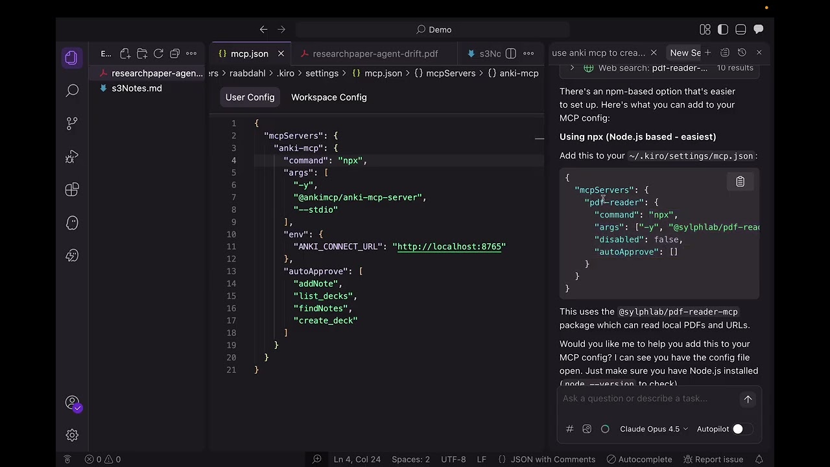
Task: Open editor more actions ellipsis menu
Action: (528, 53)
